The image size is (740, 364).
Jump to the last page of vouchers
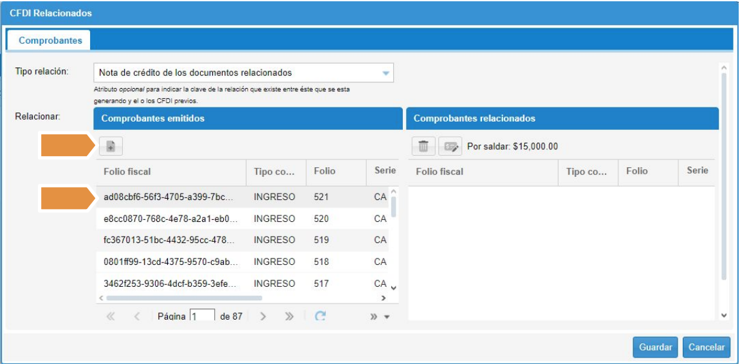289,316
